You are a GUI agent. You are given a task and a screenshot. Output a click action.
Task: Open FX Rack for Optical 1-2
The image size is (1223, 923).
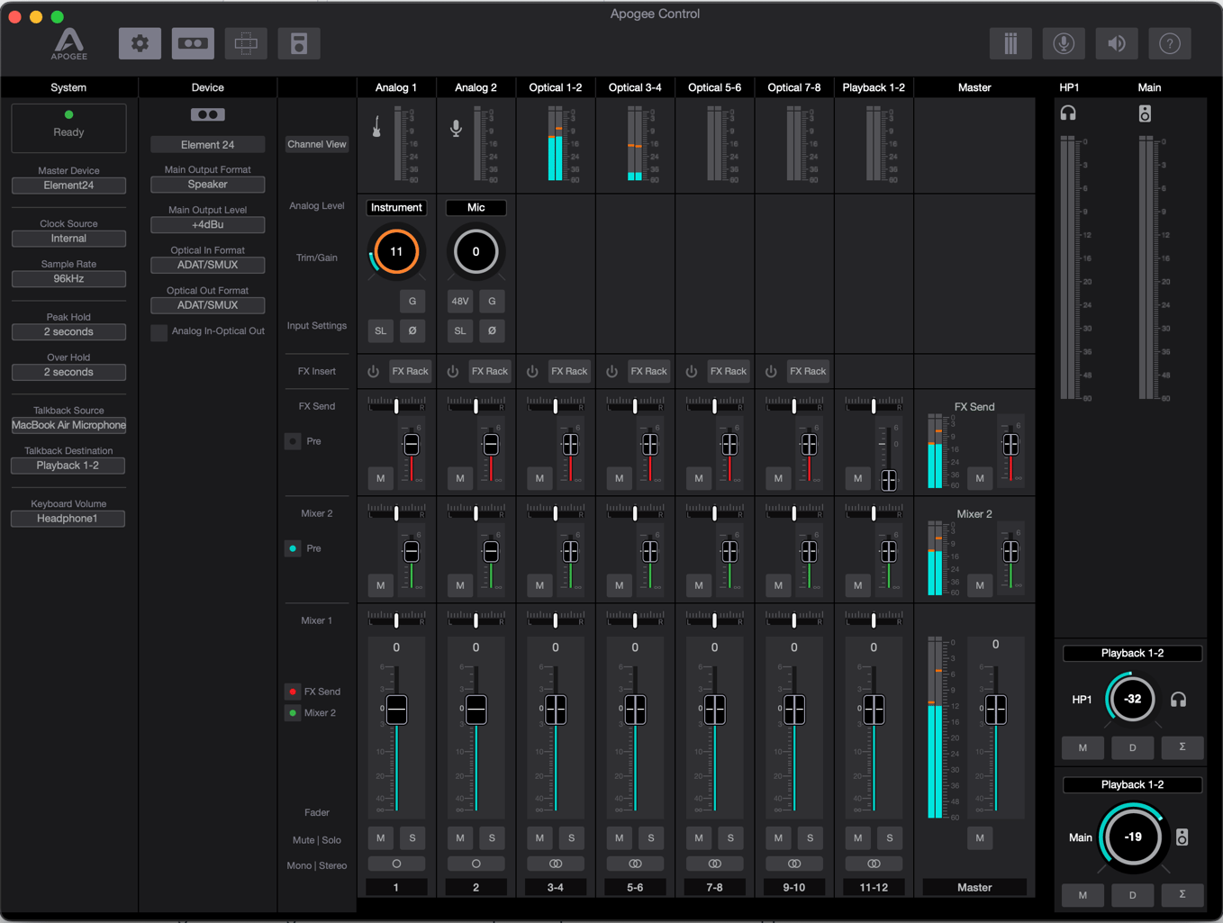pos(569,371)
